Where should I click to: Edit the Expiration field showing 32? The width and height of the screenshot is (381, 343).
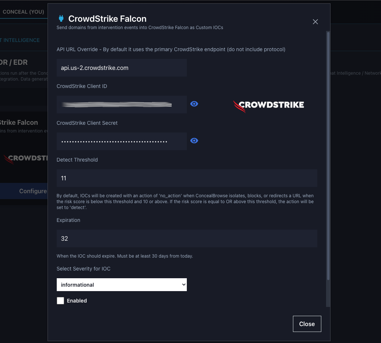(x=187, y=238)
